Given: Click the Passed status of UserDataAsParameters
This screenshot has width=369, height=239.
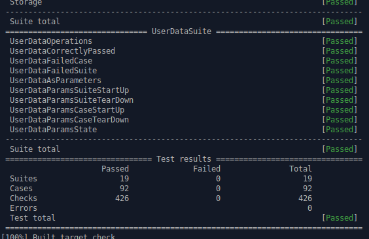Looking at the screenshot, I should 340,81.
